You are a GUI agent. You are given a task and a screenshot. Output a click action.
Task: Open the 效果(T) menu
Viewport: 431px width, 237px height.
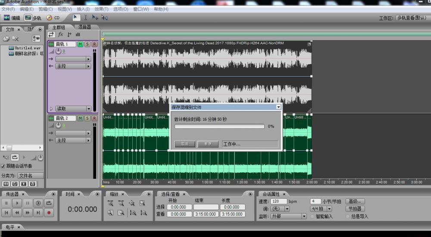101,9
